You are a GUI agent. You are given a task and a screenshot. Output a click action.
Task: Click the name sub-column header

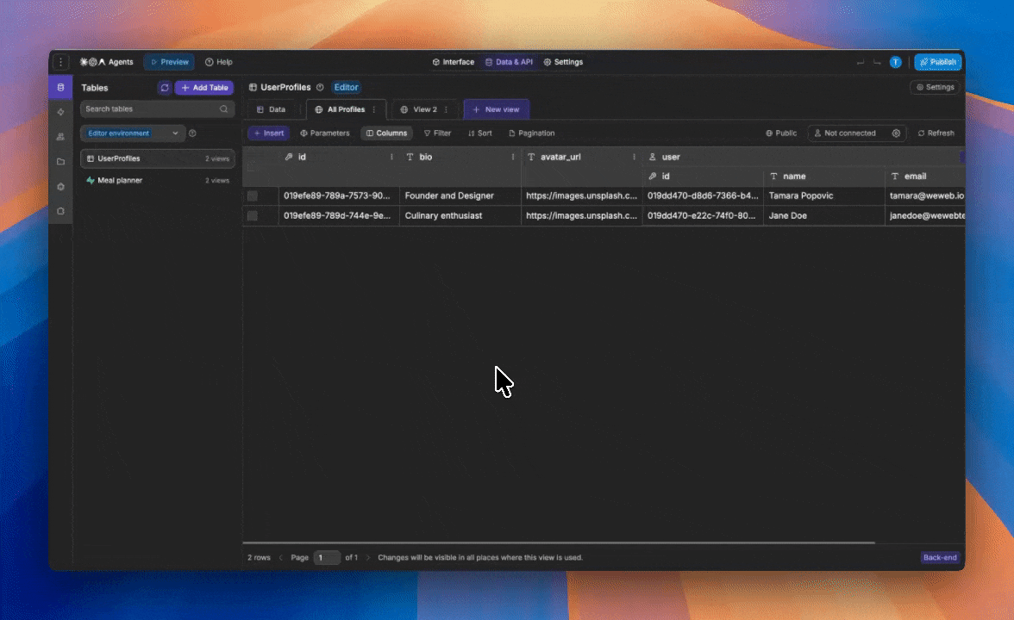click(824, 177)
